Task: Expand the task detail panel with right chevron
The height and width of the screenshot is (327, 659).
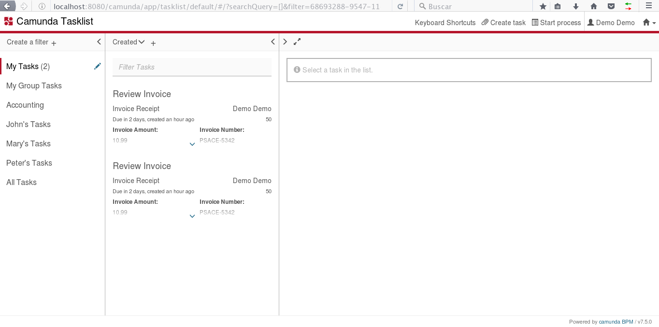Action: [x=285, y=42]
